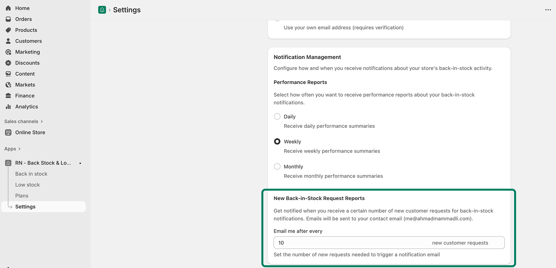Click the green app bell icon in header

pyautogui.click(x=102, y=10)
